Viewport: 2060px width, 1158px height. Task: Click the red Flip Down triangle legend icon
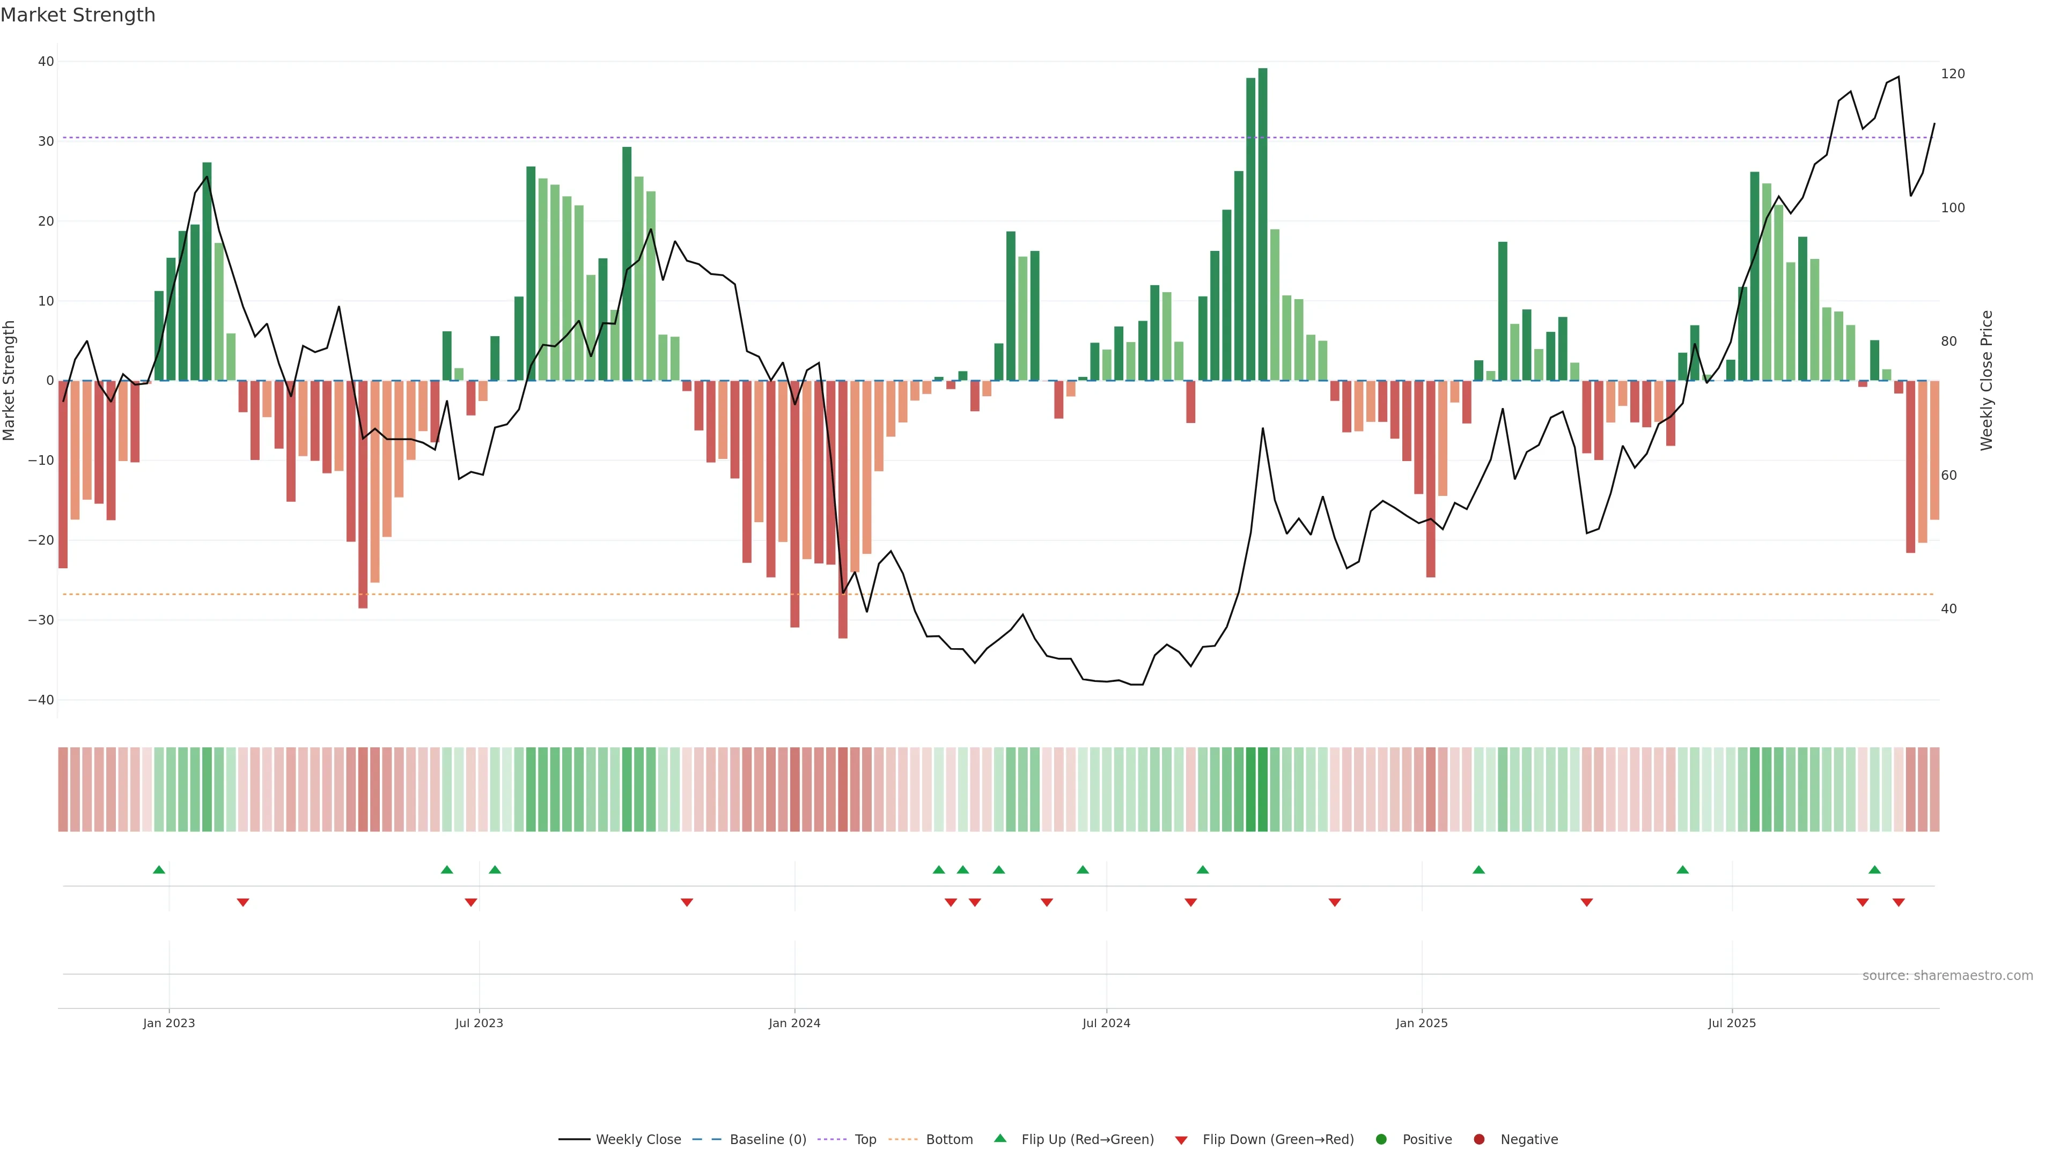[1181, 1140]
